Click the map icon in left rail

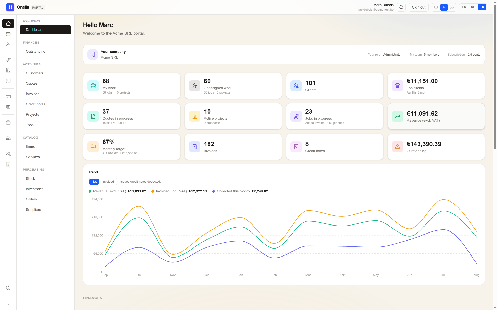(x=8, y=81)
